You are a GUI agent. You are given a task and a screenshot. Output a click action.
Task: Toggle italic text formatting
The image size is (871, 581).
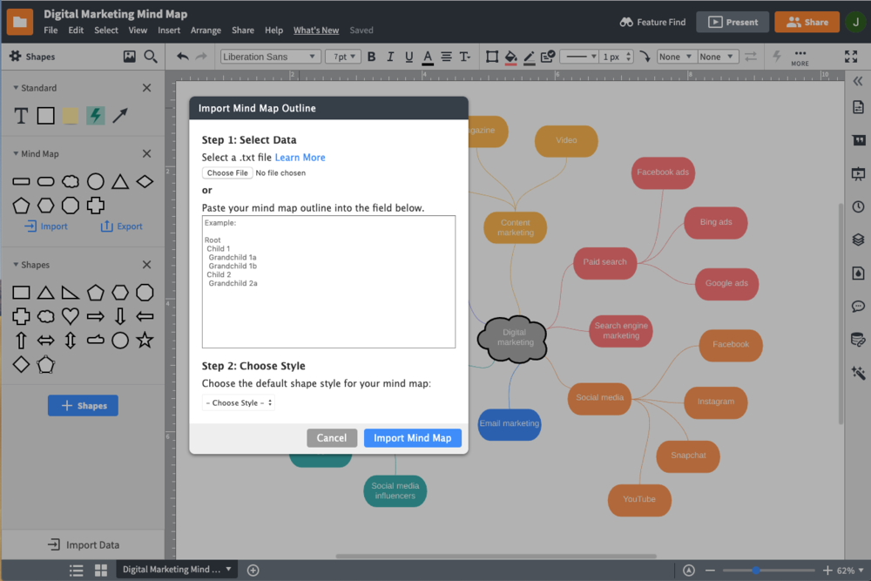389,57
